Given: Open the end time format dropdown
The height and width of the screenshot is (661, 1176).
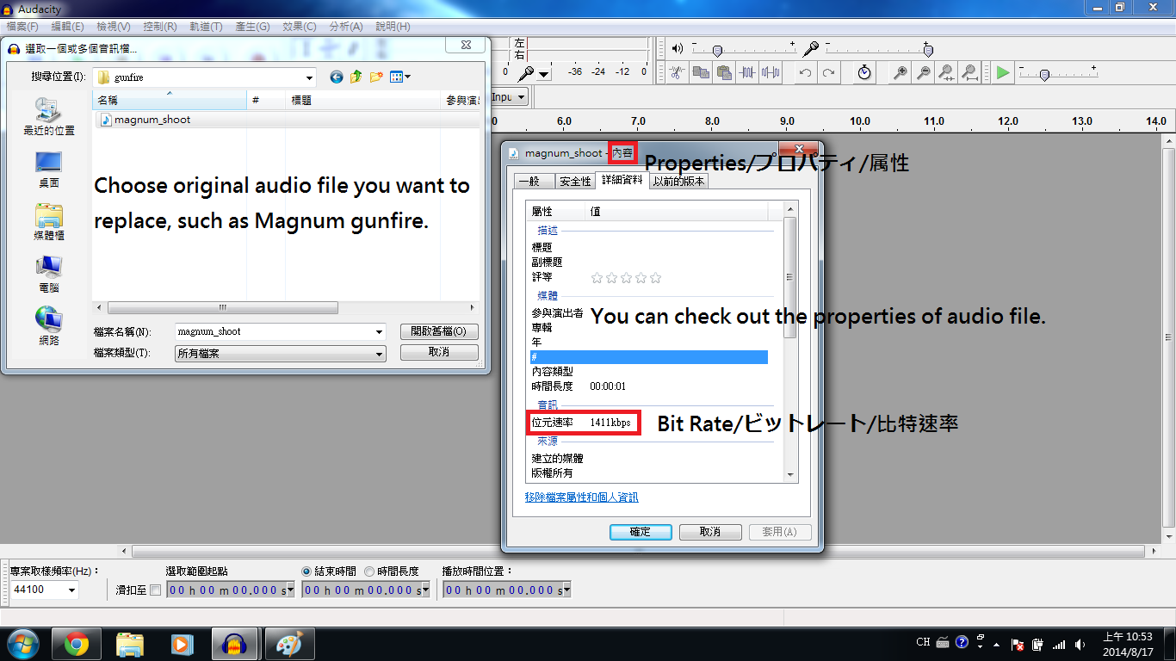Looking at the screenshot, I should 426,590.
